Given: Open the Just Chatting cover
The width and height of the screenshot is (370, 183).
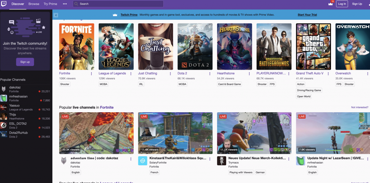Looking at the screenshot, I should (155, 47).
